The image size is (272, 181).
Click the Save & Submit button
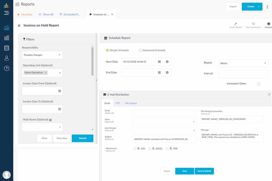pos(204,171)
